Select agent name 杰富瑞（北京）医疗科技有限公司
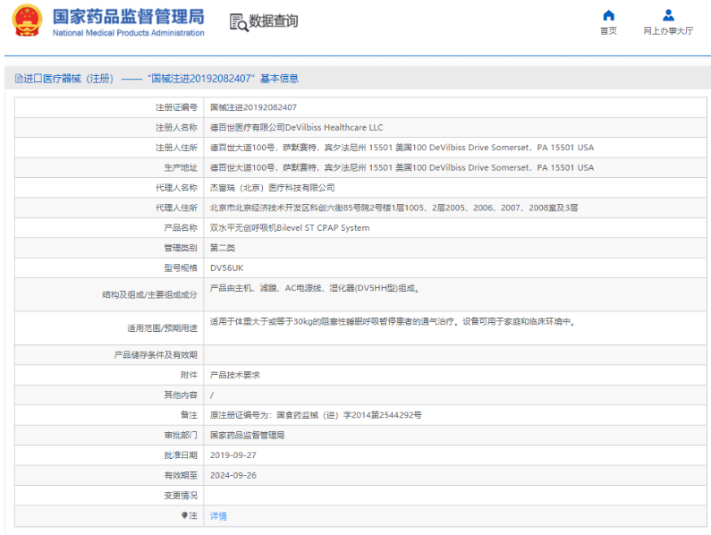The height and width of the screenshot is (535, 711). coord(272,187)
